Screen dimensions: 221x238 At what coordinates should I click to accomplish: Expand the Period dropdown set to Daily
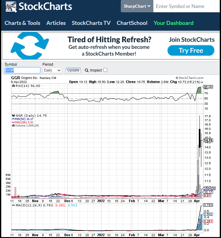click(x=52, y=70)
